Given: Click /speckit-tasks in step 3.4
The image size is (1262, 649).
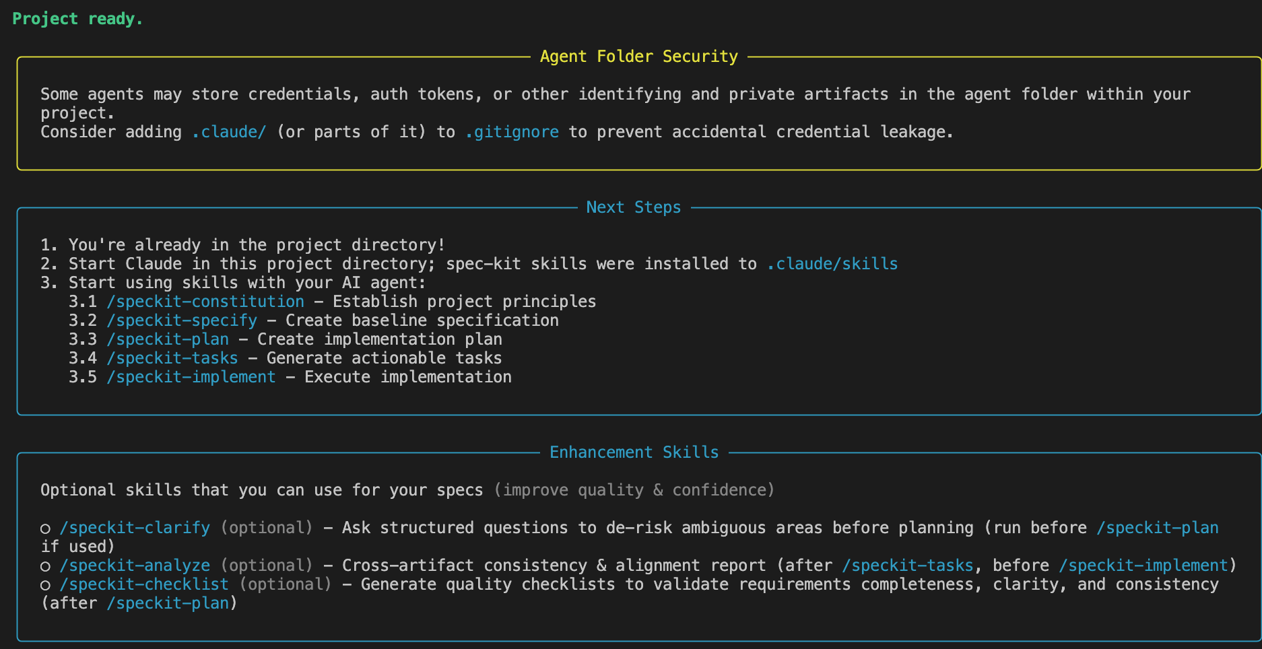Looking at the screenshot, I should 172,358.
